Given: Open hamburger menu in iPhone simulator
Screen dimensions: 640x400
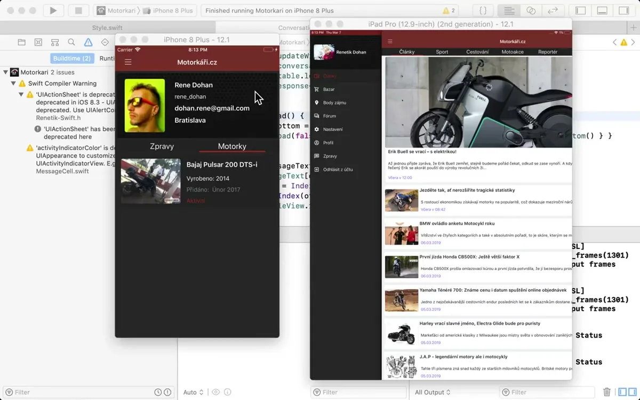Looking at the screenshot, I should [x=128, y=62].
